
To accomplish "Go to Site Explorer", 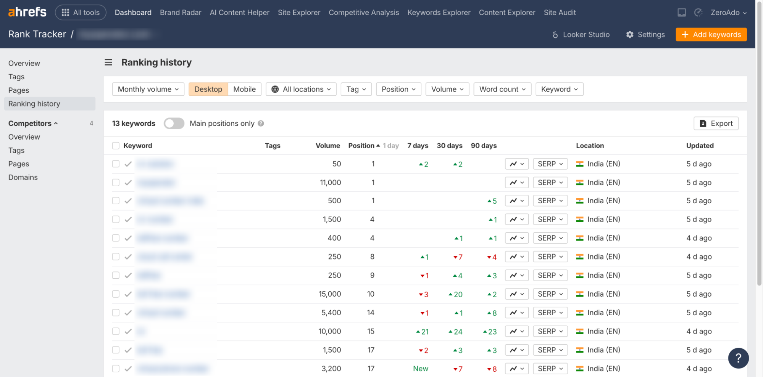I will [299, 13].
